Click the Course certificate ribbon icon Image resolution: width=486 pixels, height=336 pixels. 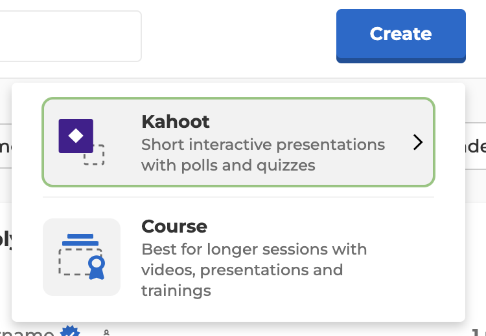(97, 268)
